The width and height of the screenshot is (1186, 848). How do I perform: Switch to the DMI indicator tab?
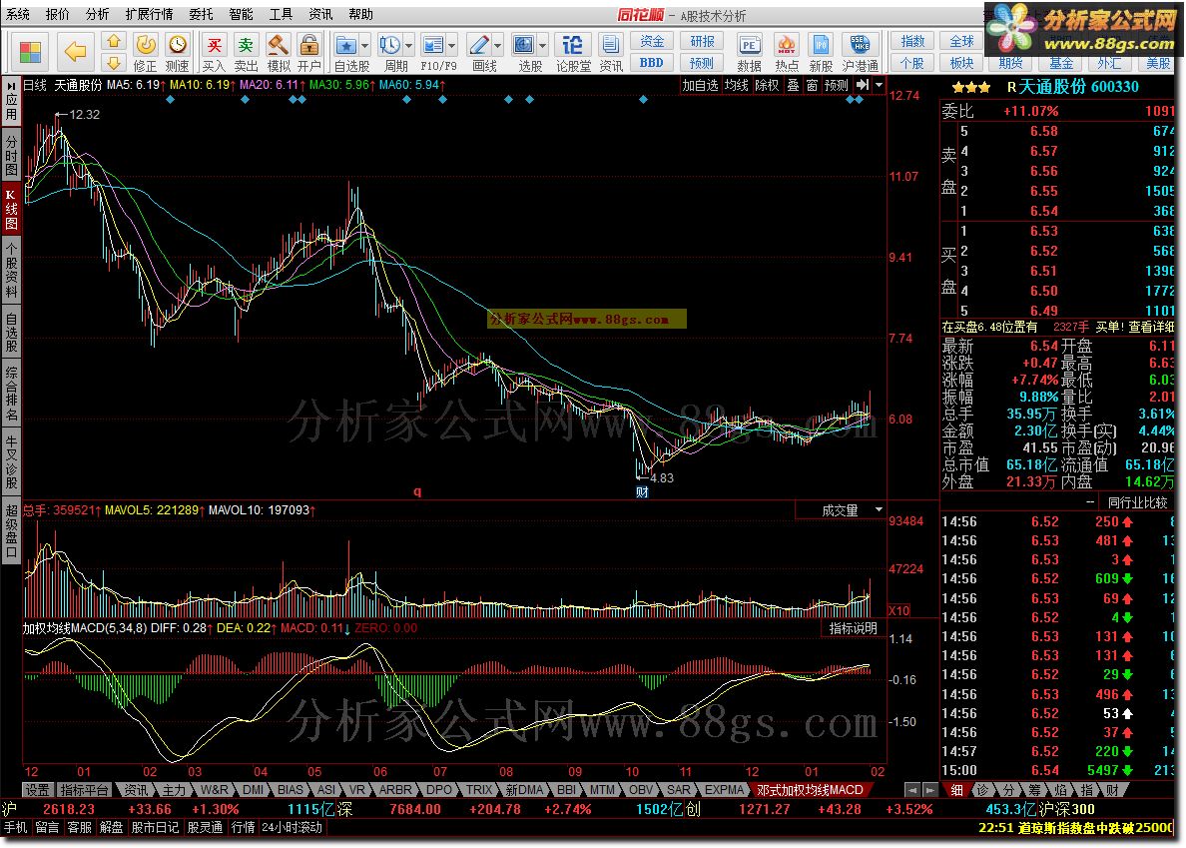click(253, 790)
